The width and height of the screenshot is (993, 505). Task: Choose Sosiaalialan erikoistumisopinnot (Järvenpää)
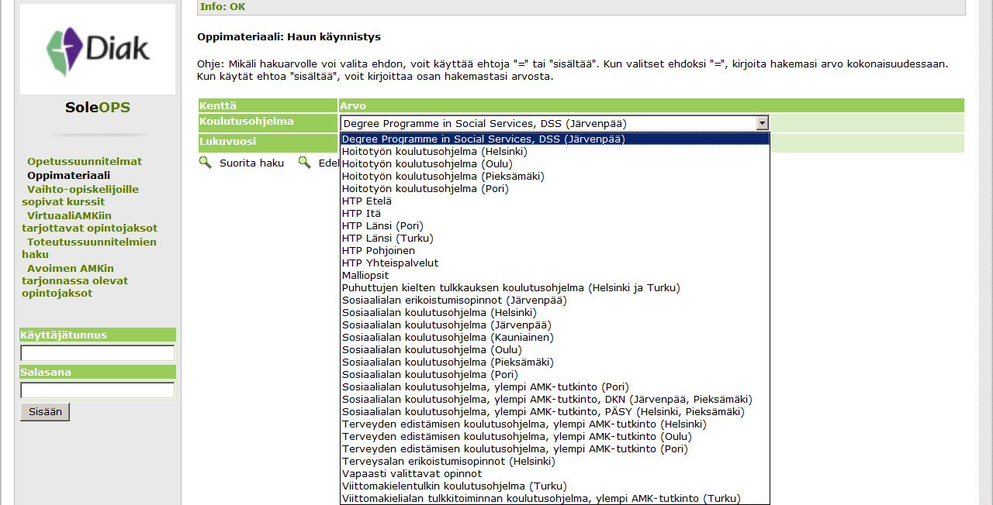tap(555, 301)
